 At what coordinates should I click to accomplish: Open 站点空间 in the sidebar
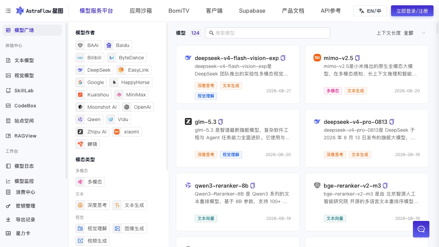point(32,121)
